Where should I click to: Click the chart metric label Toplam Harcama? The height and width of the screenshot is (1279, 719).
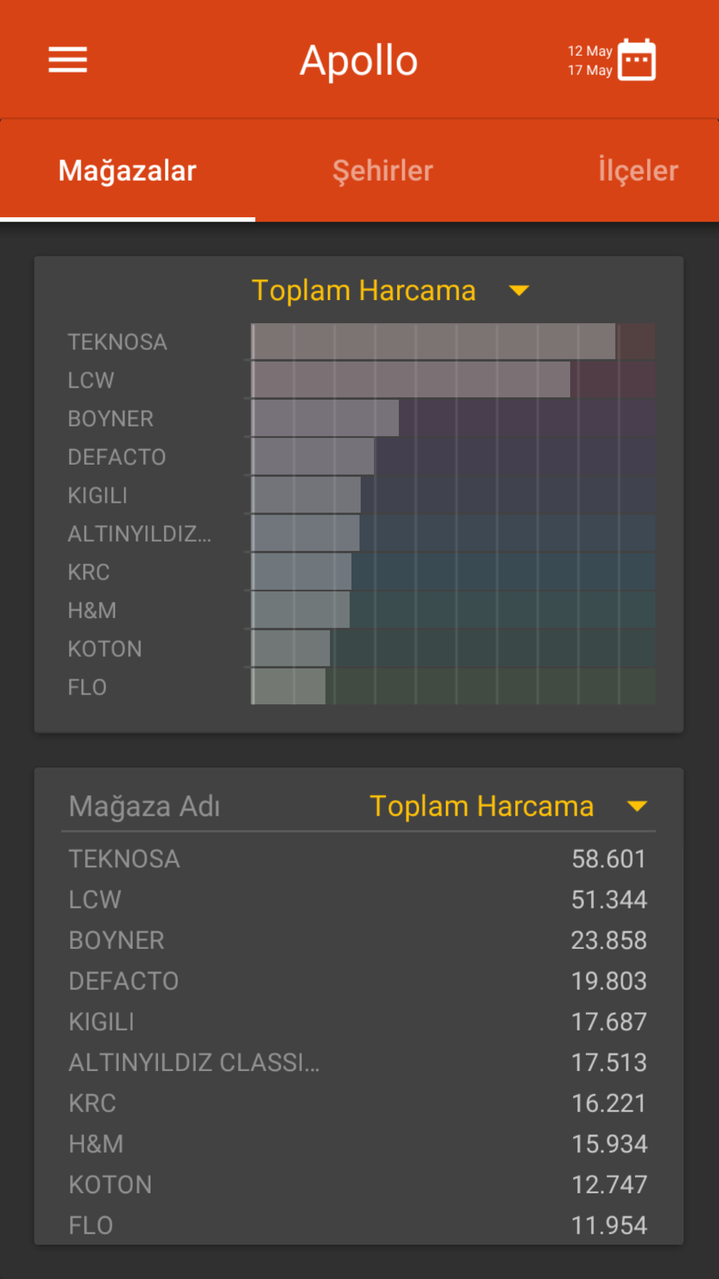364,291
